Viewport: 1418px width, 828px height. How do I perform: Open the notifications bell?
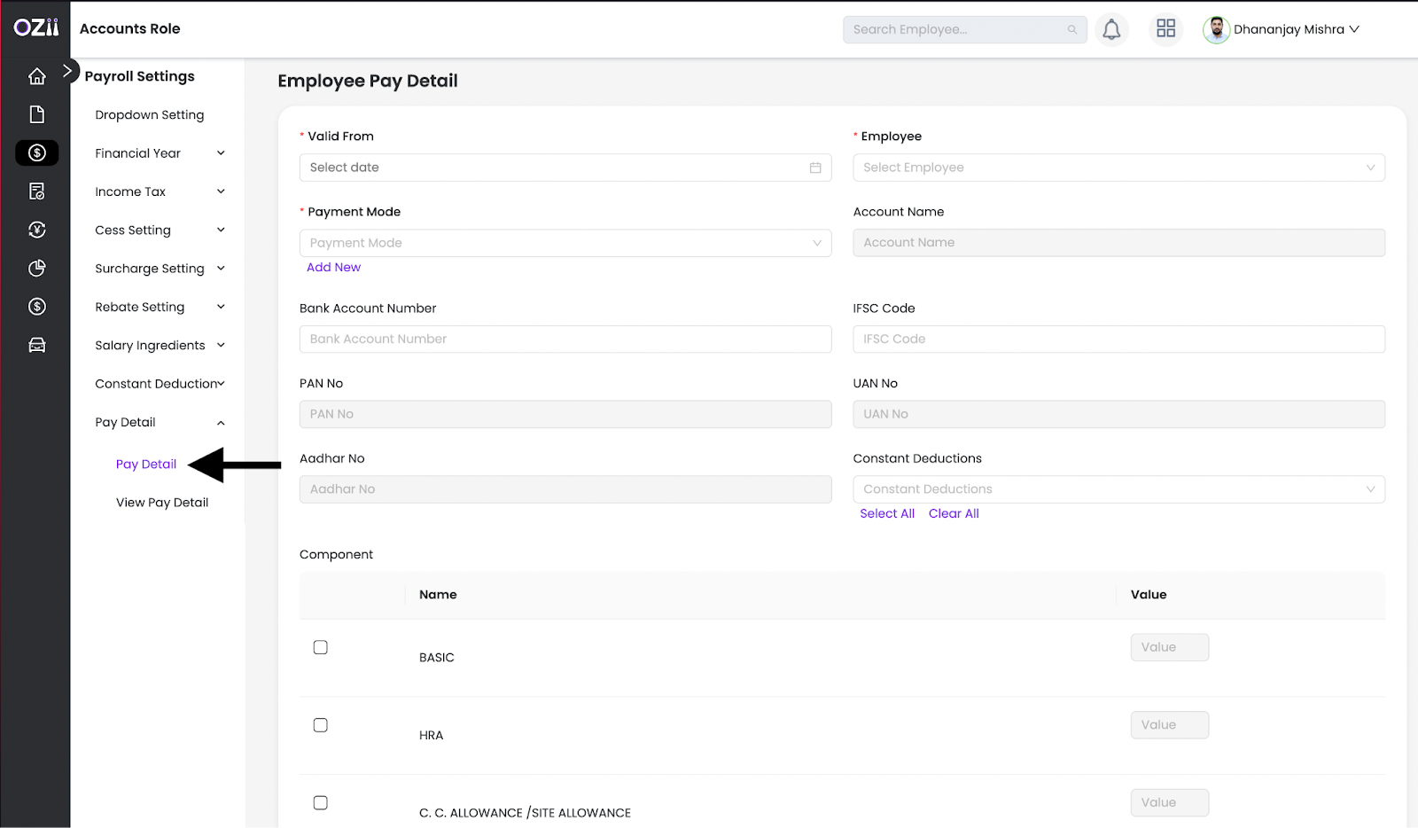pos(1111,29)
